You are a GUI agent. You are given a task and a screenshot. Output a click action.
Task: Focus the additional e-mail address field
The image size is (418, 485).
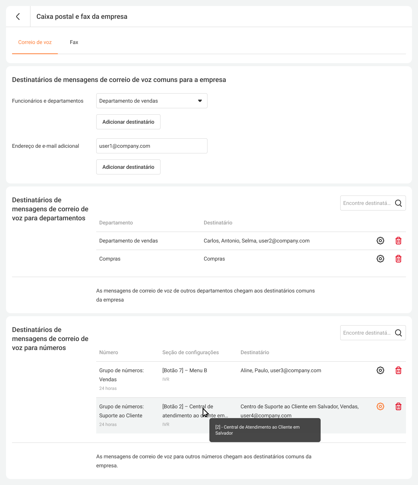(x=151, y=146)
